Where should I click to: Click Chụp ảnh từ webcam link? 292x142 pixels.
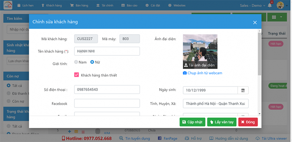203,73
